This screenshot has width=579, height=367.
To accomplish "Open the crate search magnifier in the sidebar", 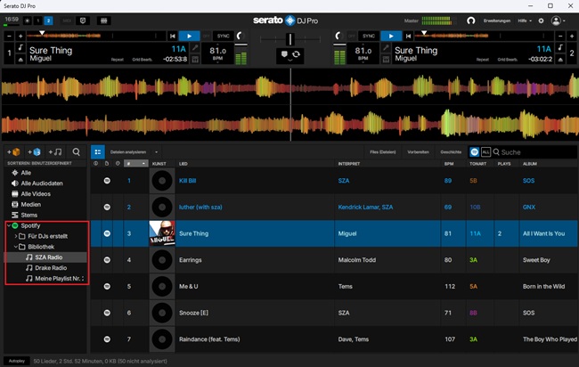I will tap(76, 151).
